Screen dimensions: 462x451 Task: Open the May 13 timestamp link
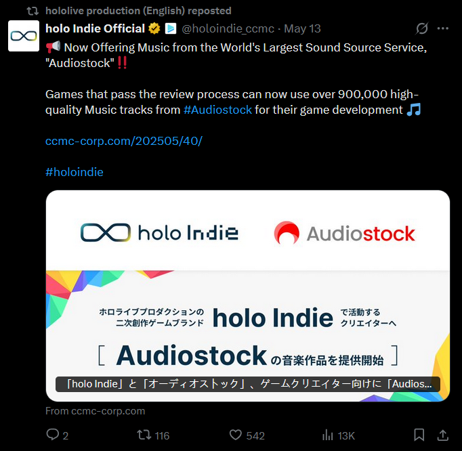click(x=302, y=28)
